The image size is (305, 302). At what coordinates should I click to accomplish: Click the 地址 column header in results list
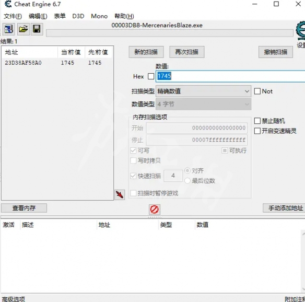click(x=30, y=52)
